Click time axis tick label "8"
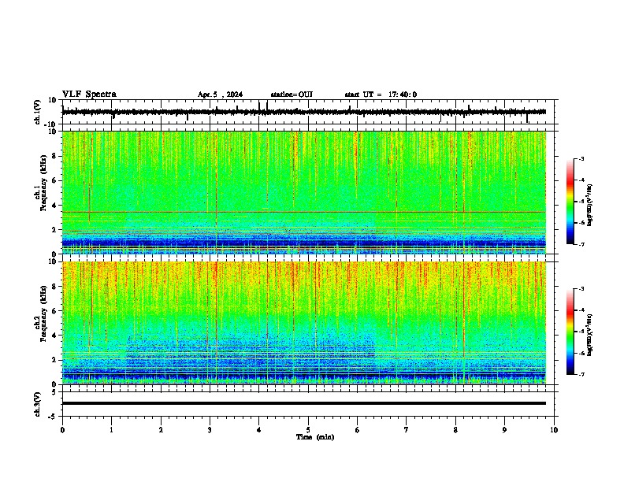The image size is (624, 482). (x=455, y=430)
